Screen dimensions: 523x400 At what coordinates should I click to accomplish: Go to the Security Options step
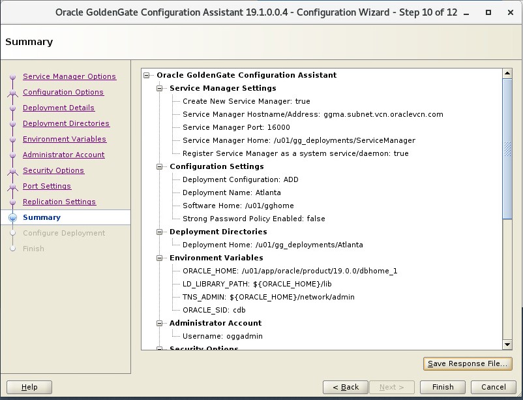[53, 170]
